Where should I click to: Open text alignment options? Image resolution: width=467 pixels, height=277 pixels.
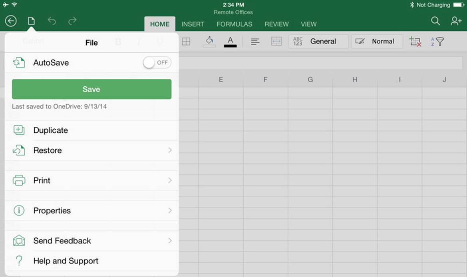[x=255, y=42]
